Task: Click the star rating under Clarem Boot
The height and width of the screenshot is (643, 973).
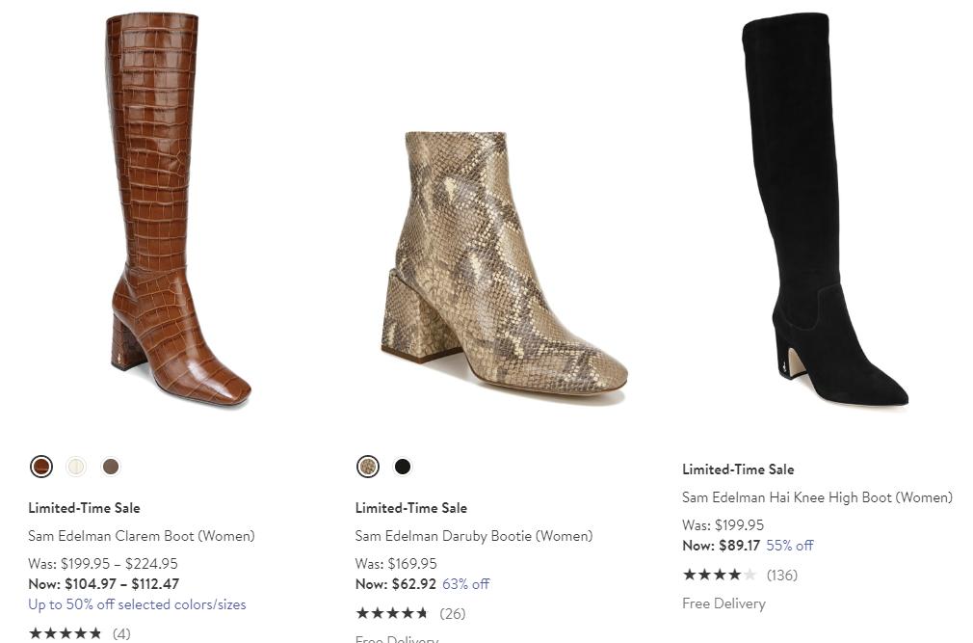Action: 65,633
